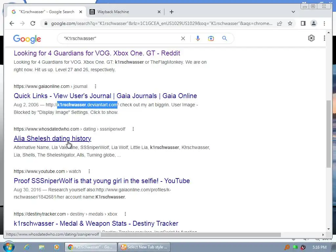This screenshot has width=336, height=252.
Task: Open Google apps menu dots
Action: (x=325, y=38)
